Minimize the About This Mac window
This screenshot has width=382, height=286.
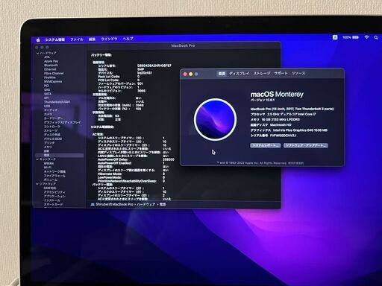pyautogui.click(x=191, y=74)
